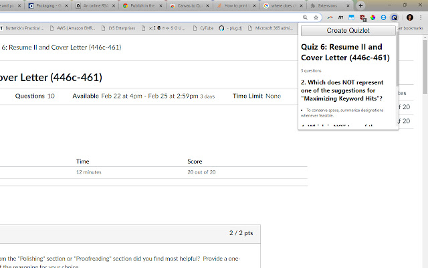Open the LYS Enterprises bookmark
The width and height of the screenshot is (428, 268).
point(118,28)
